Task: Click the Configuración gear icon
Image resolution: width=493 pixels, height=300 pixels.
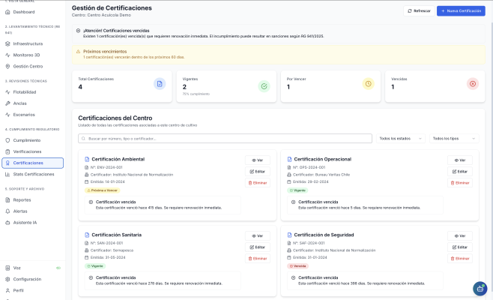Action: click(7, 279)
